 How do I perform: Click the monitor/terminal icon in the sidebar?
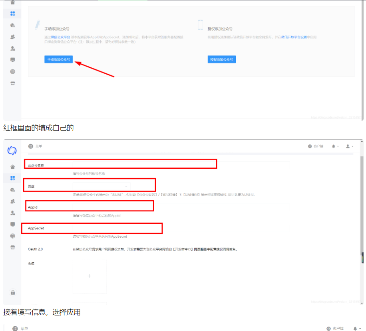click(x=12, y=59)
